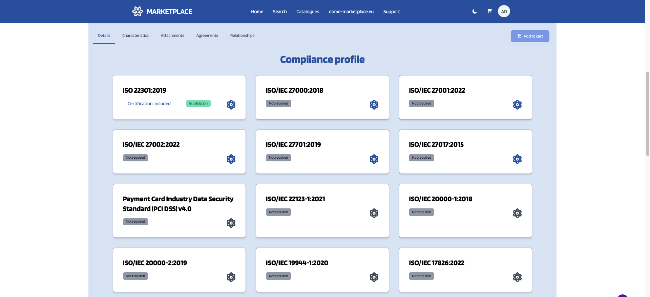Click the ISO 22301:2019 card title
Viewport: 650px width, 297px height.
pos(145,90)
